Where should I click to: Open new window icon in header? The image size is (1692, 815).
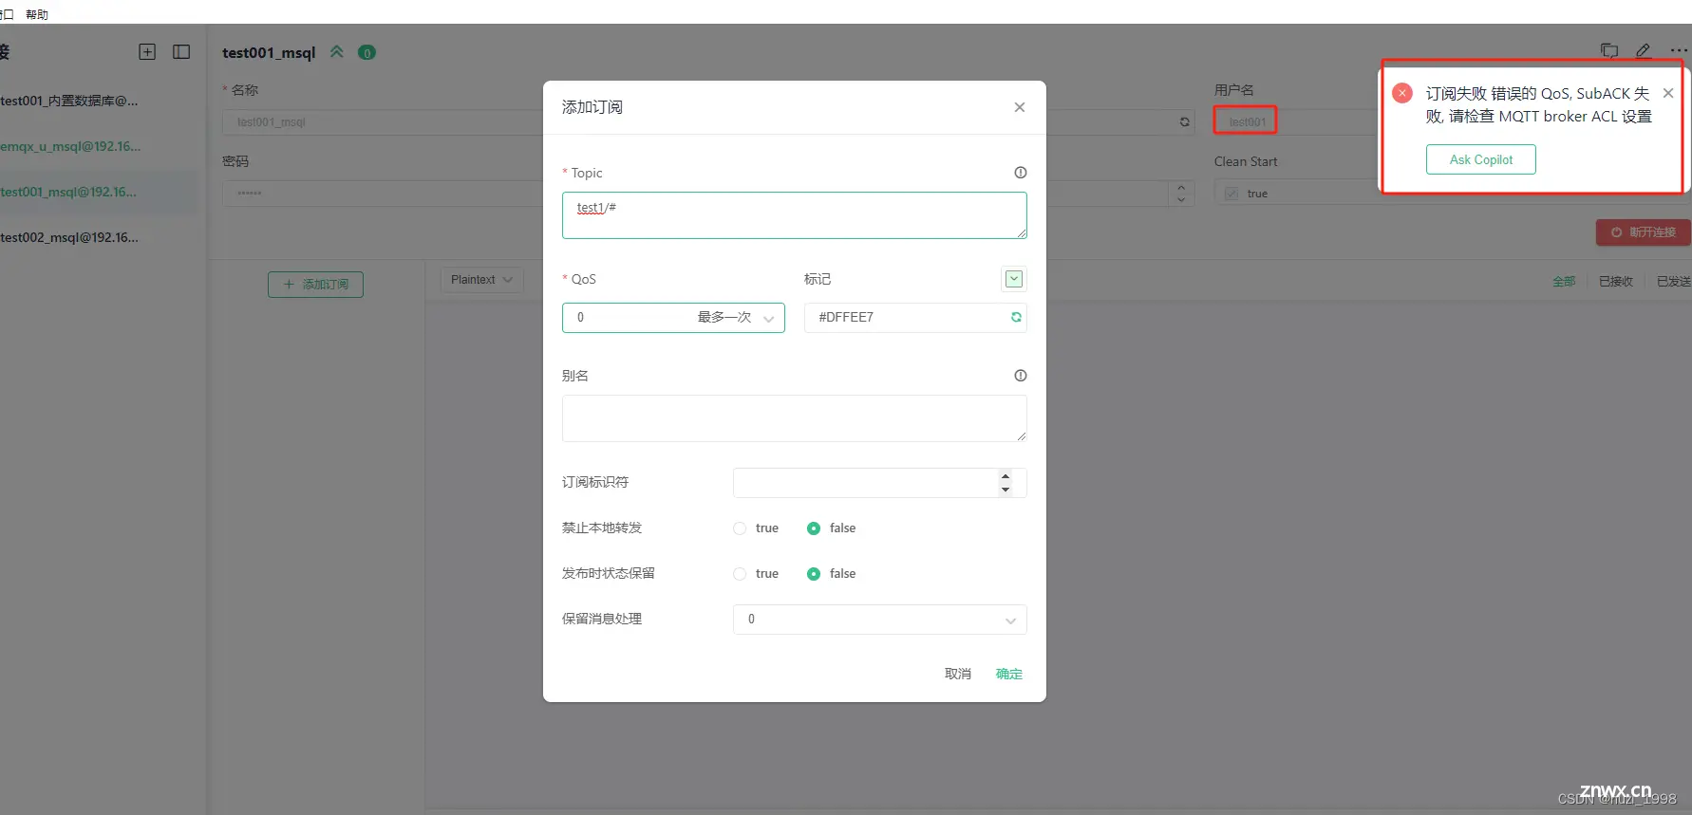[x=1609, y=51]
